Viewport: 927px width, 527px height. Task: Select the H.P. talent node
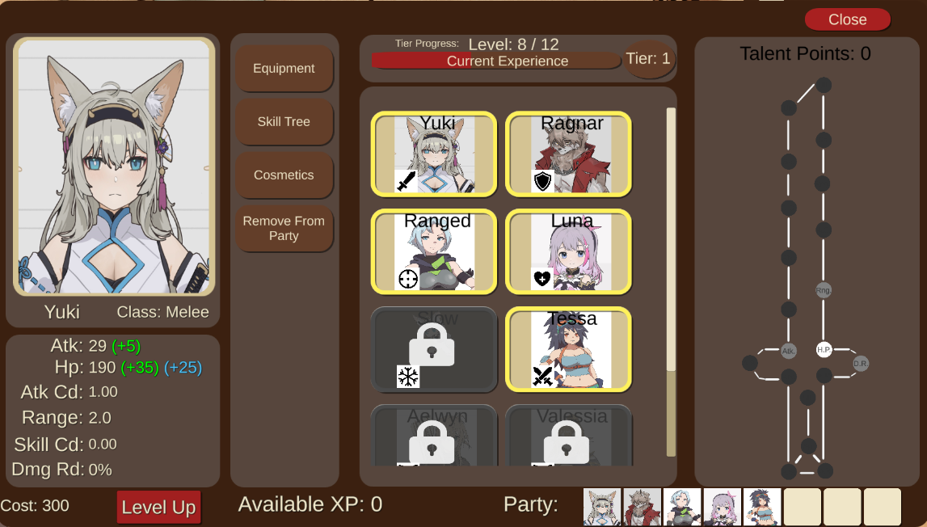pos(824,349)
